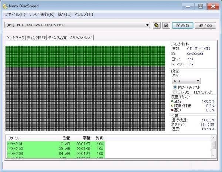Select the 読み込みテスト radio button
Image resolution: width=222 pixels, height=172 pixels.
(175, 87)
